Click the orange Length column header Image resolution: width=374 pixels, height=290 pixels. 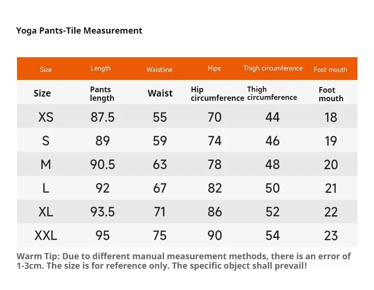(100, 69)
